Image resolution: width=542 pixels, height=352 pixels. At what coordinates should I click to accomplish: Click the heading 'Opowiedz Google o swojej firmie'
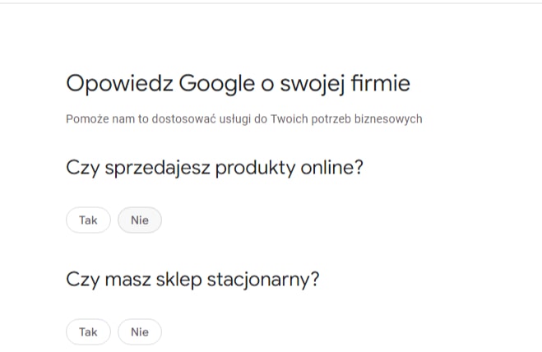238,84
